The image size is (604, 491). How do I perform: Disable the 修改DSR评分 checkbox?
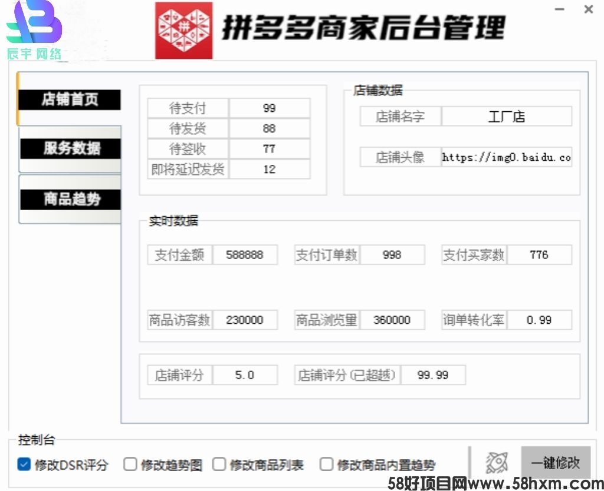24,465
